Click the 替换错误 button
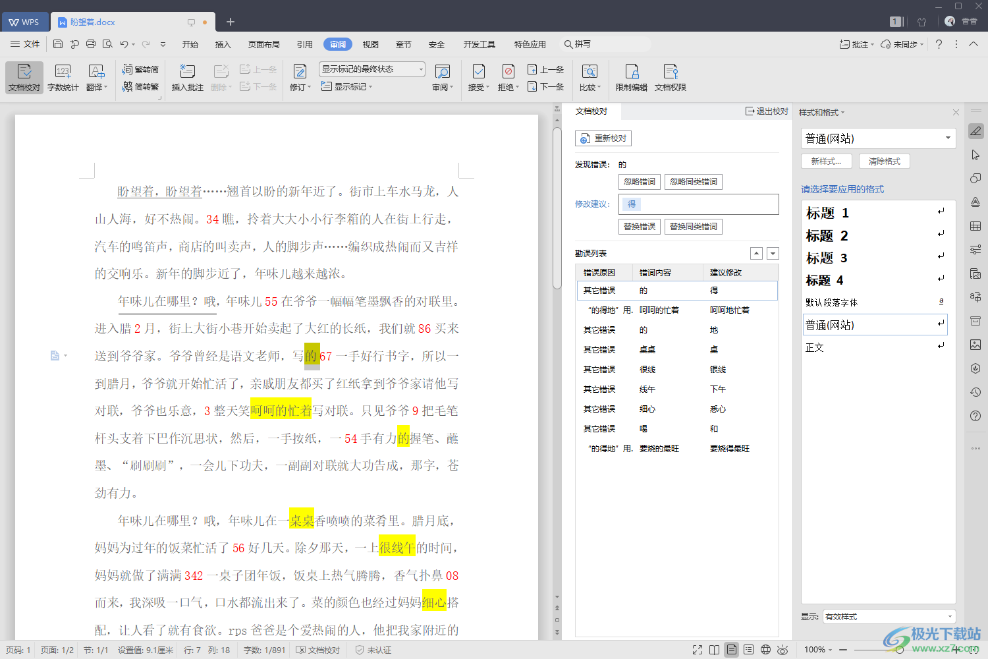This screenshot has width=988, height=659. [x=639, y=227]
